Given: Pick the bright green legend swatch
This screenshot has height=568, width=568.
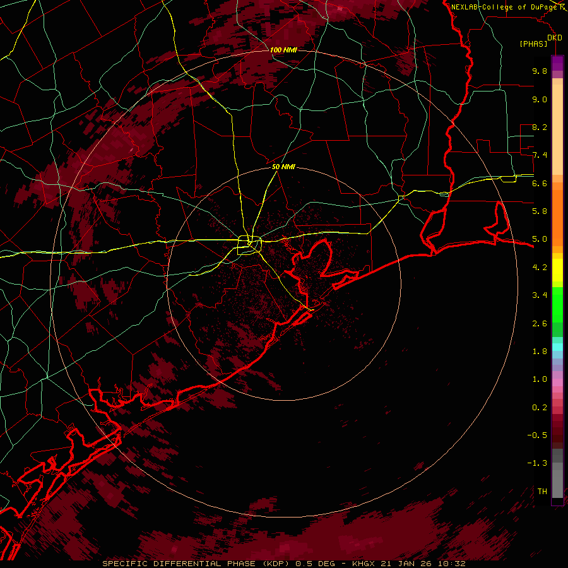Looking at the screenshot, I should coord(557,304).
